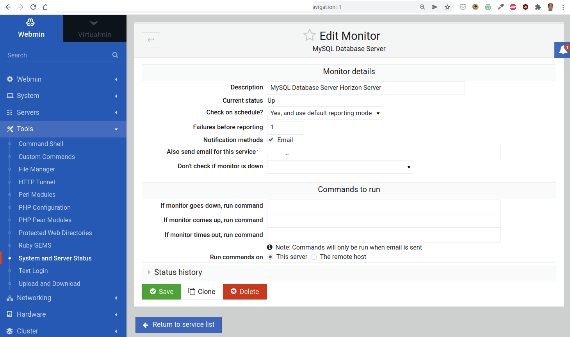This screenshot has width=570, height=337.
Task: Open Don't check if monitor is down dropdown
Action: coord(340,167)
